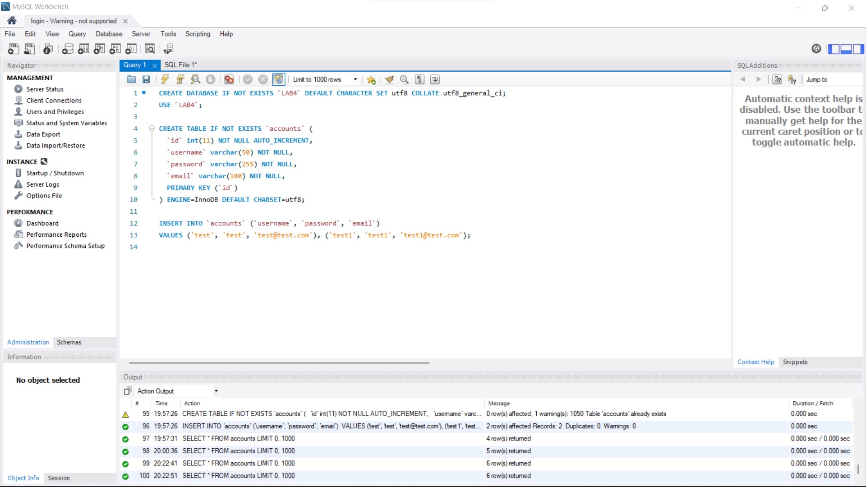Toggle word wrapping in the SQL editor
The width and height of the screenshot is (866, 487).
click(434, 79)
